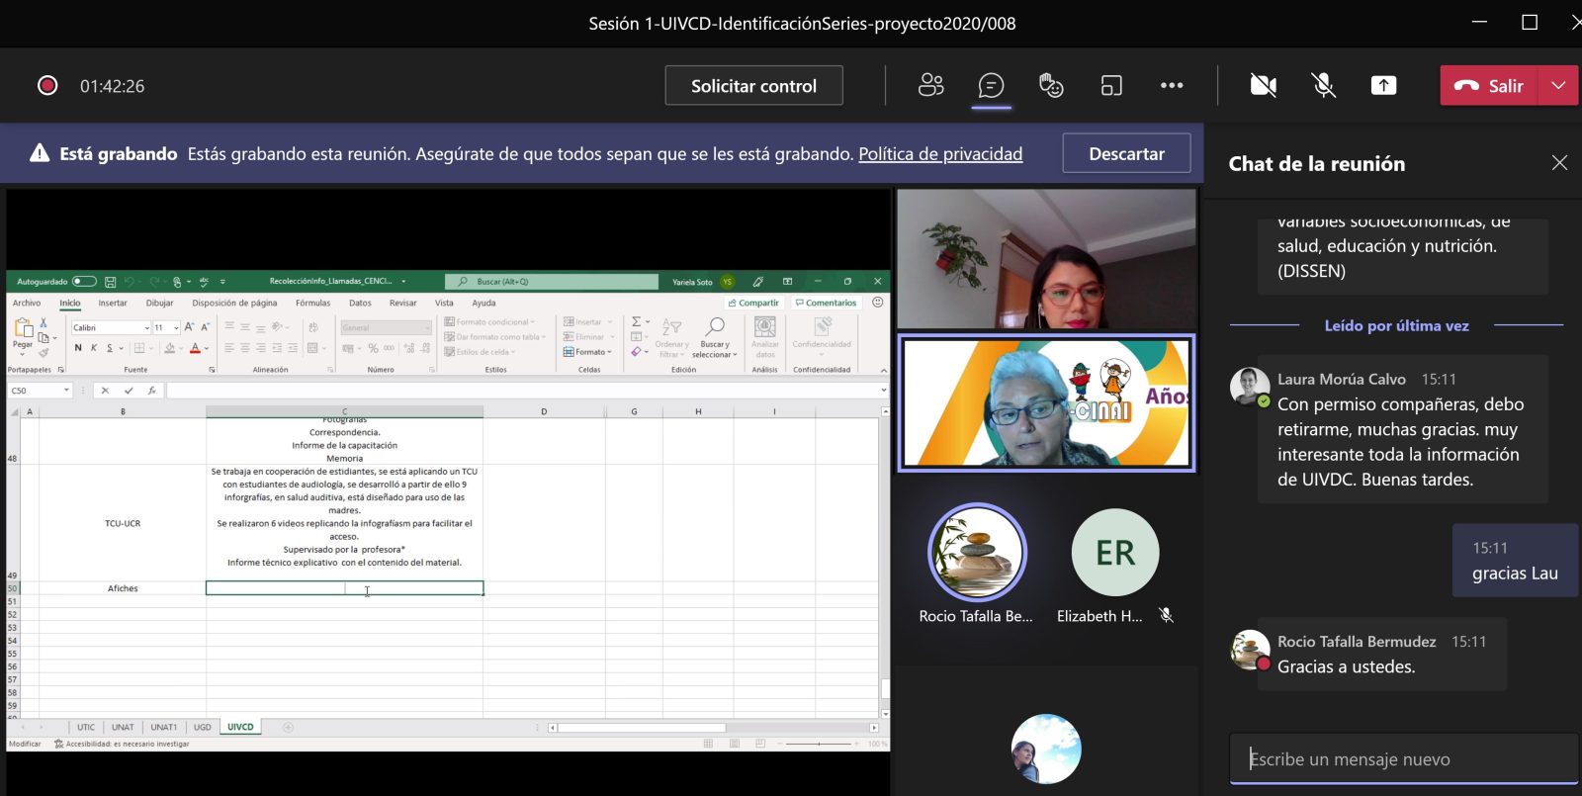This screenshot has width=1582, height=796.
Task: Toggle the meeting chat icon
Action: click(991, 86)
